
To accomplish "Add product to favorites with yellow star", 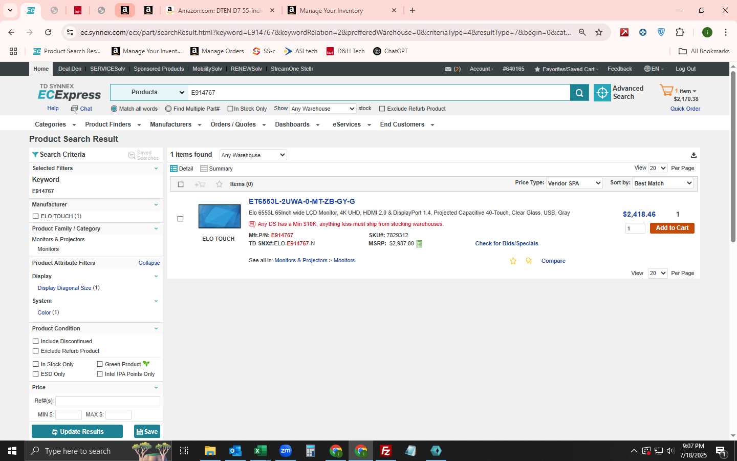I will [x=513, y=261].
